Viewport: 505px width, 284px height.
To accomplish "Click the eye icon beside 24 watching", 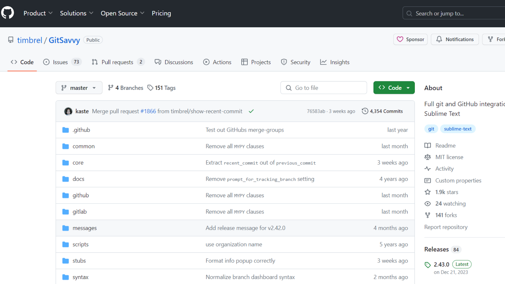I will point(428,204).
